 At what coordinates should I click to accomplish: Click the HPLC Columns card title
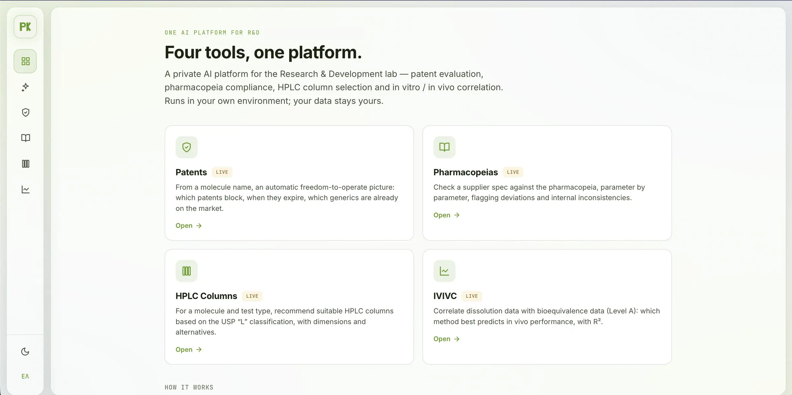[206, 296]
